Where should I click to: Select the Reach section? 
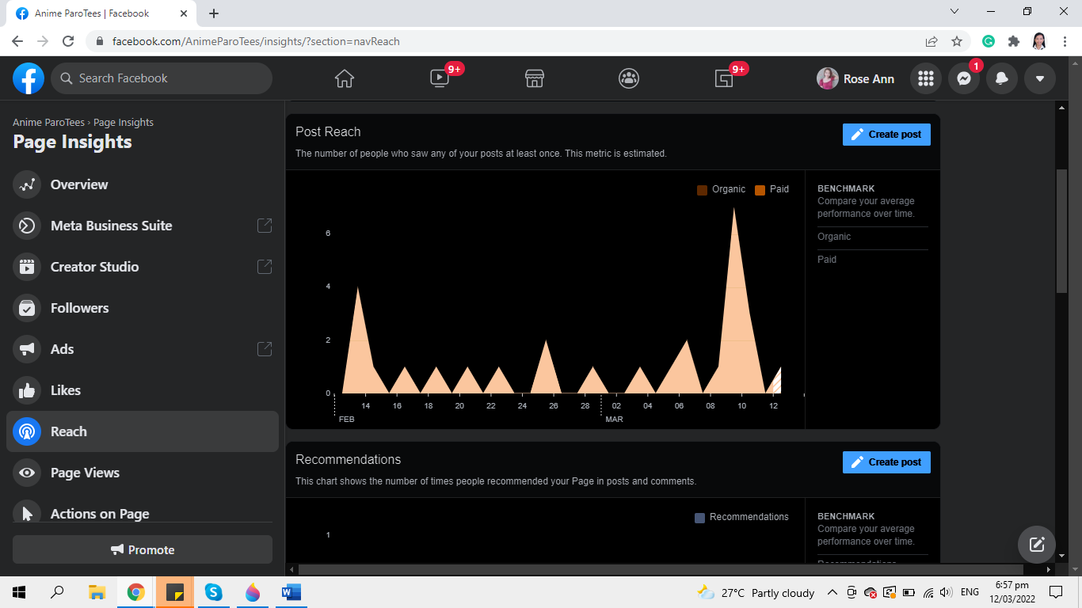(143, 431)
